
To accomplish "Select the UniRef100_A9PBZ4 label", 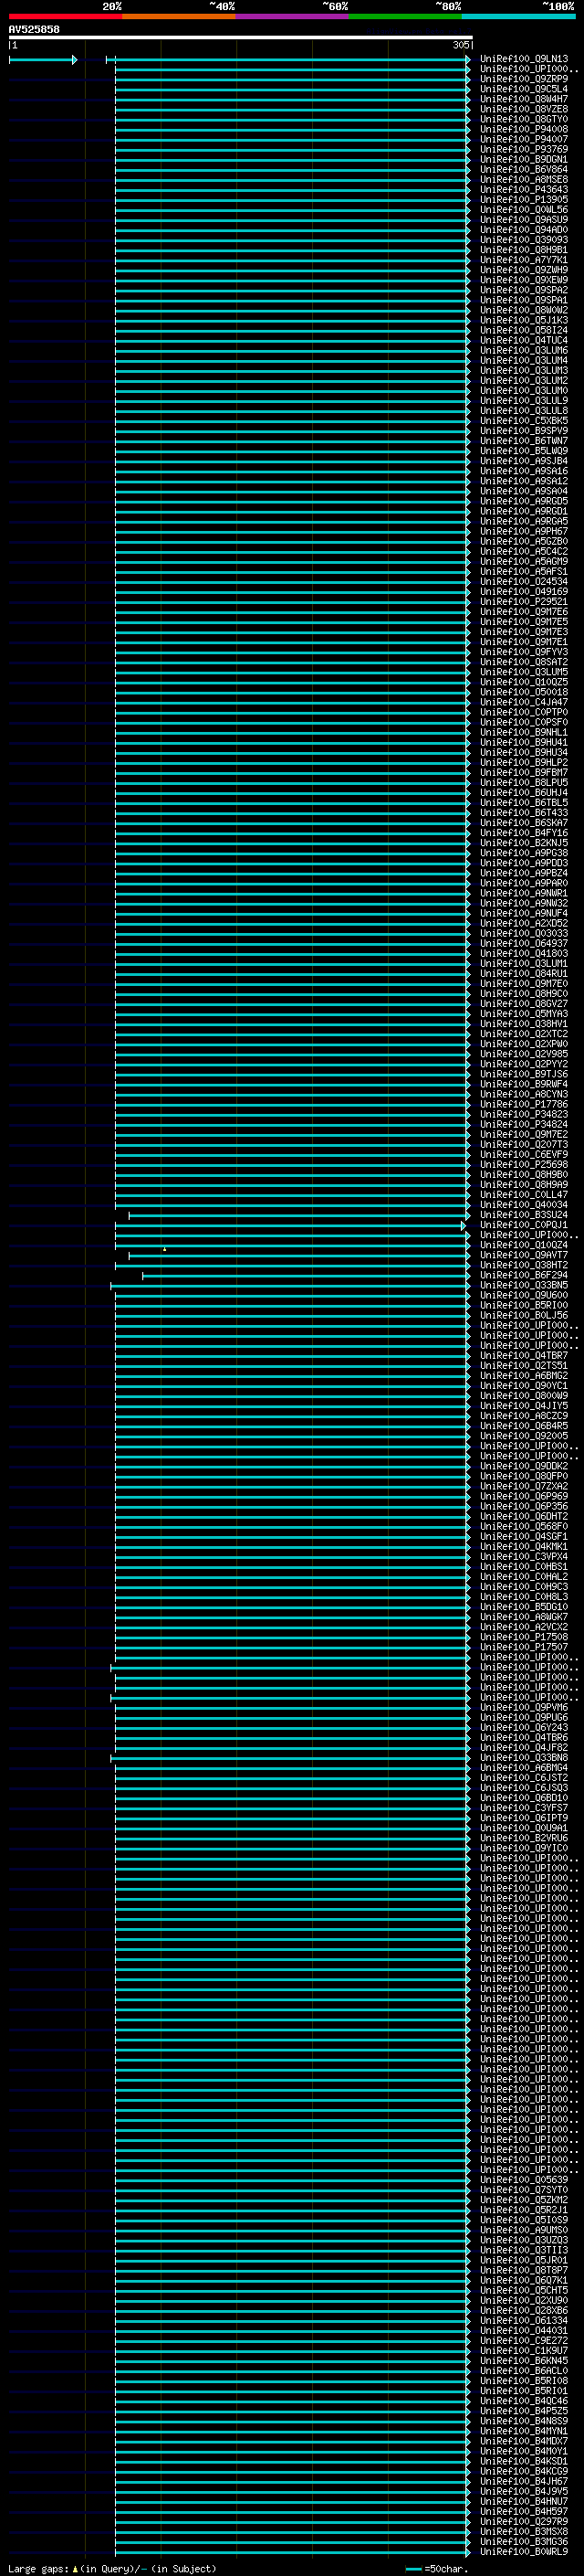I will [x=524, y=873].
